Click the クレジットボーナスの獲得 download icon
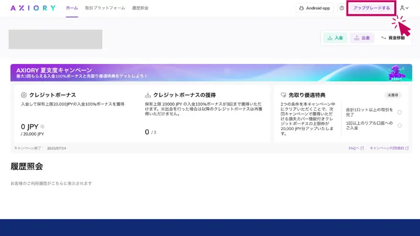The width and height of the screenshot is (420, 236). click(x=148, y=95)
